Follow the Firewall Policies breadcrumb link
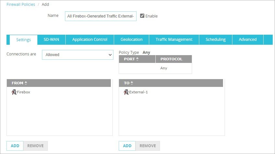Image resolution: width=275 pixels, height=154 pixels. 21,5
